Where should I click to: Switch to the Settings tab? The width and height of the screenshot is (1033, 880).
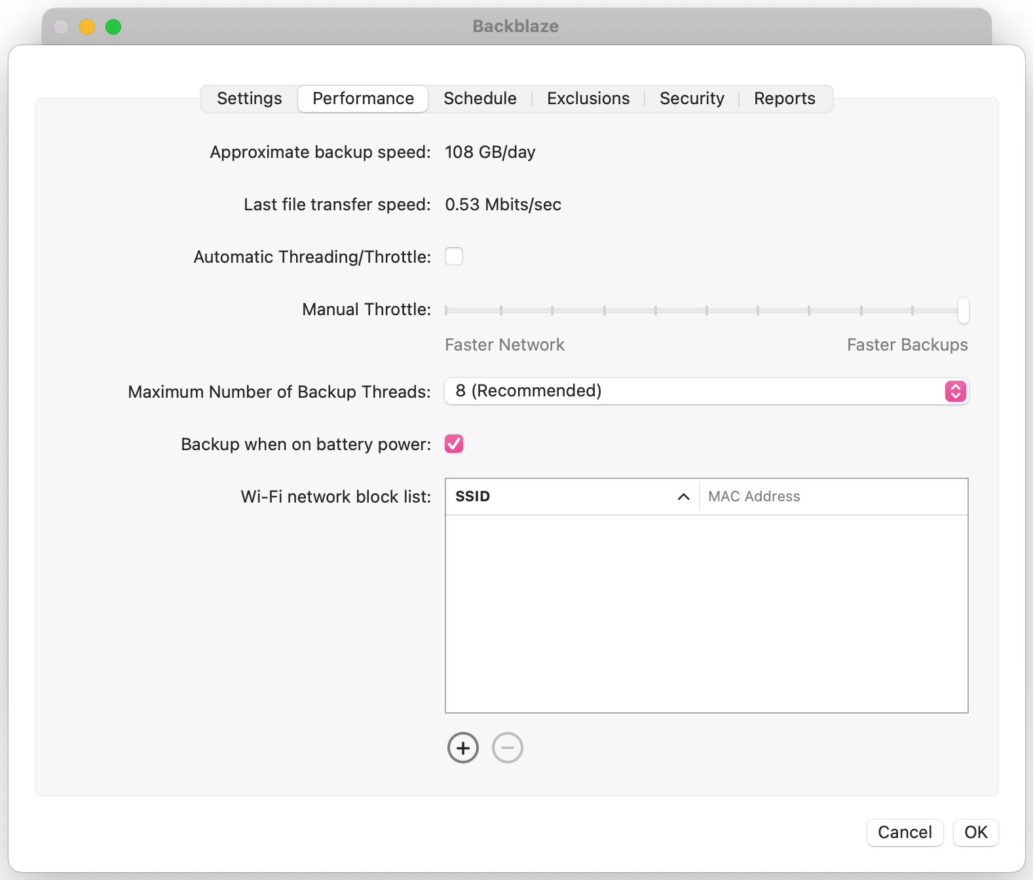click(x=250, y=98)
